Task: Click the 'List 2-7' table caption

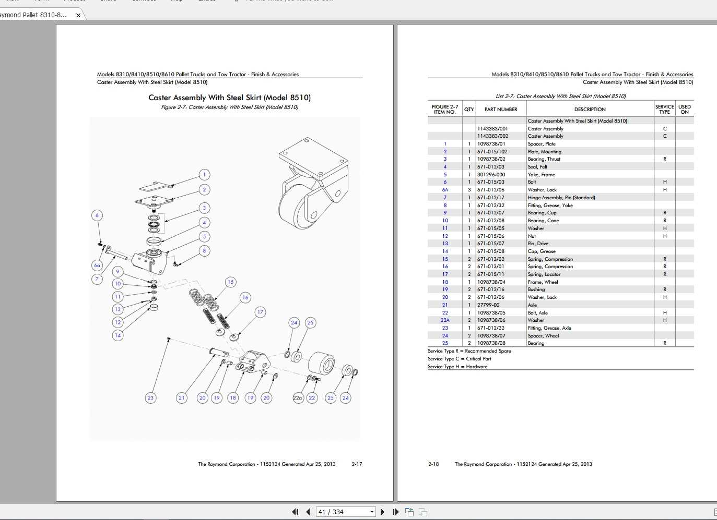Action: 561,96
